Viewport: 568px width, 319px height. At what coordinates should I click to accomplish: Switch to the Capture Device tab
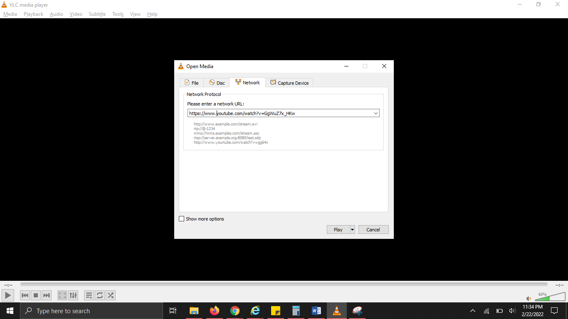point(289,83)
